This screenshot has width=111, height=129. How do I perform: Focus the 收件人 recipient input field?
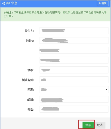pos(74,31)
